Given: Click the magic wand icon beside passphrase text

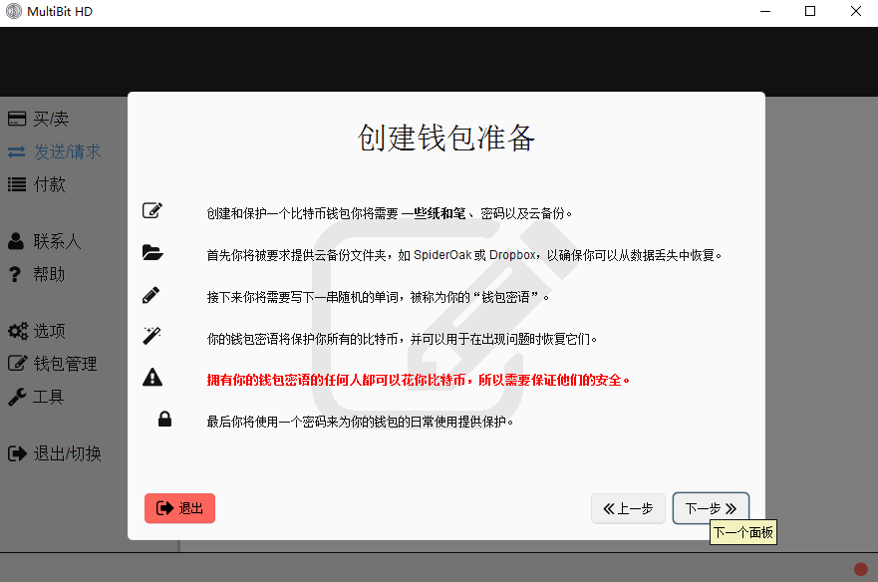Looking at the screenshot, I should click(151, 335).
